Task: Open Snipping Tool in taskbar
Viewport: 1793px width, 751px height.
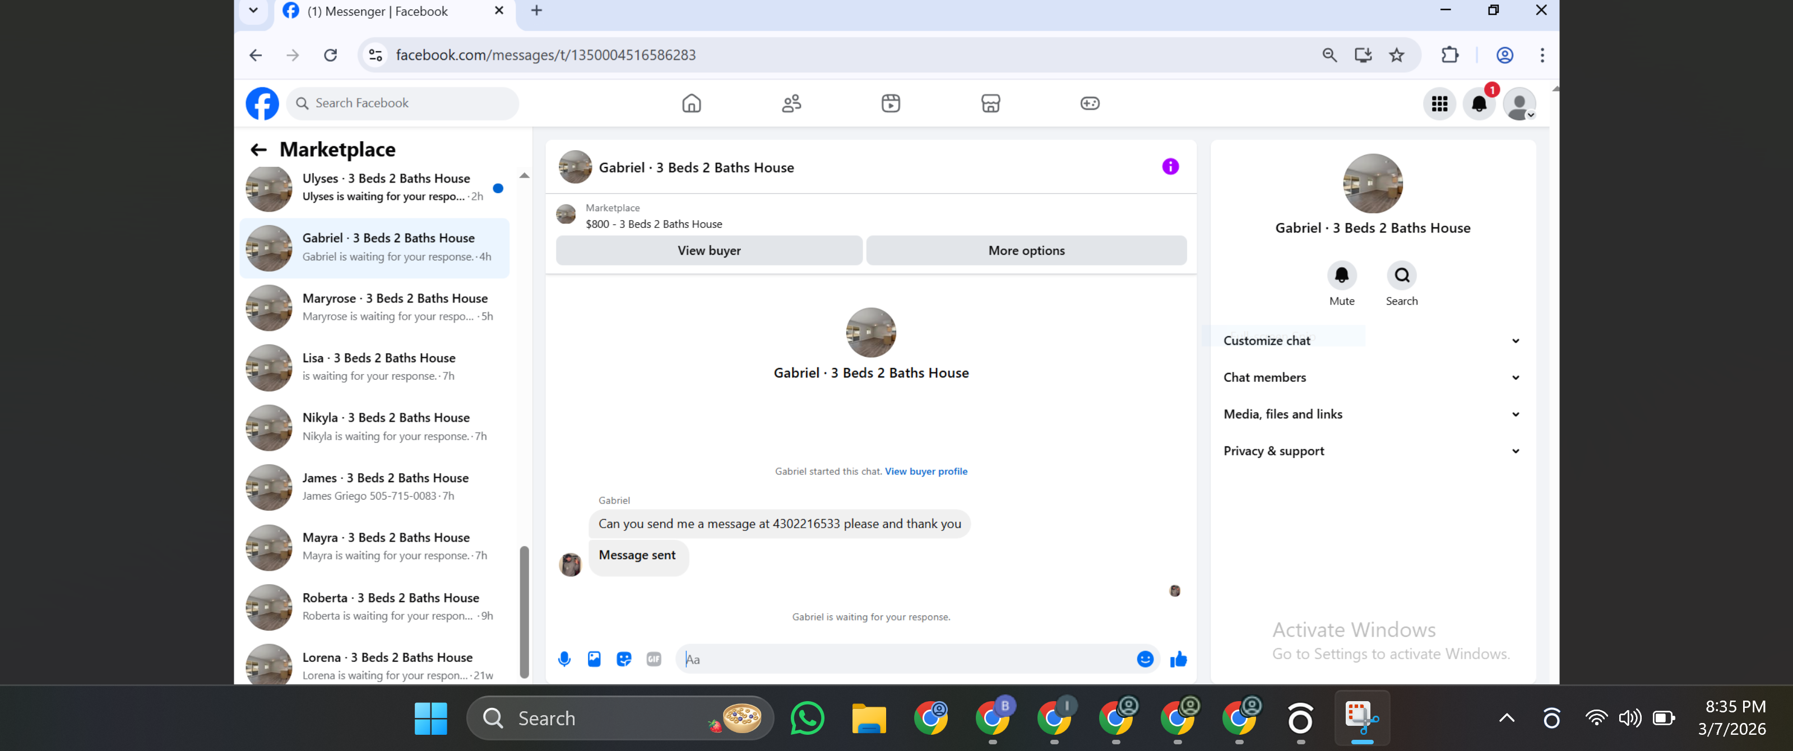Action: click(x=1362, y=719)
